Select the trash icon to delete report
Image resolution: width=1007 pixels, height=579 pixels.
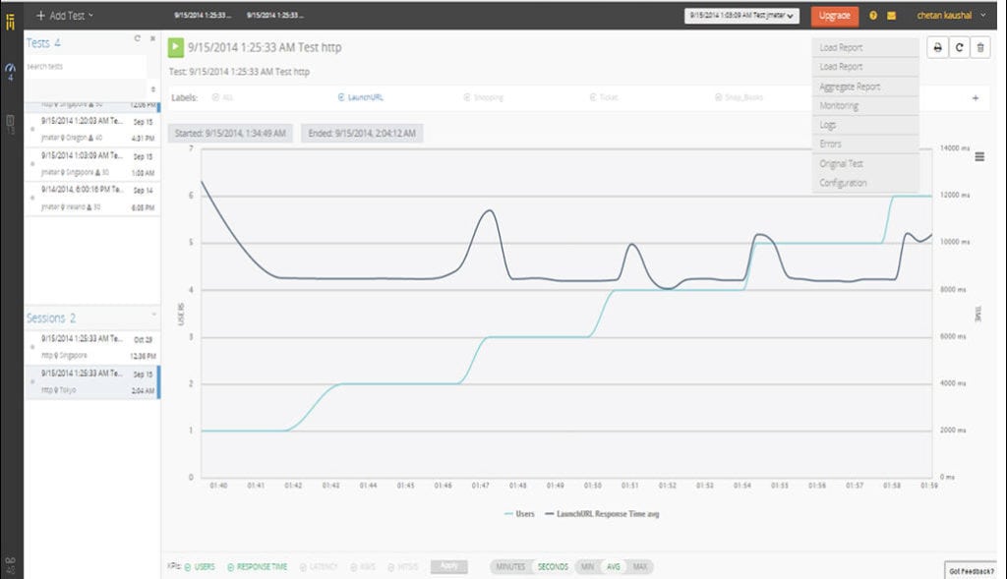point(982,47)
